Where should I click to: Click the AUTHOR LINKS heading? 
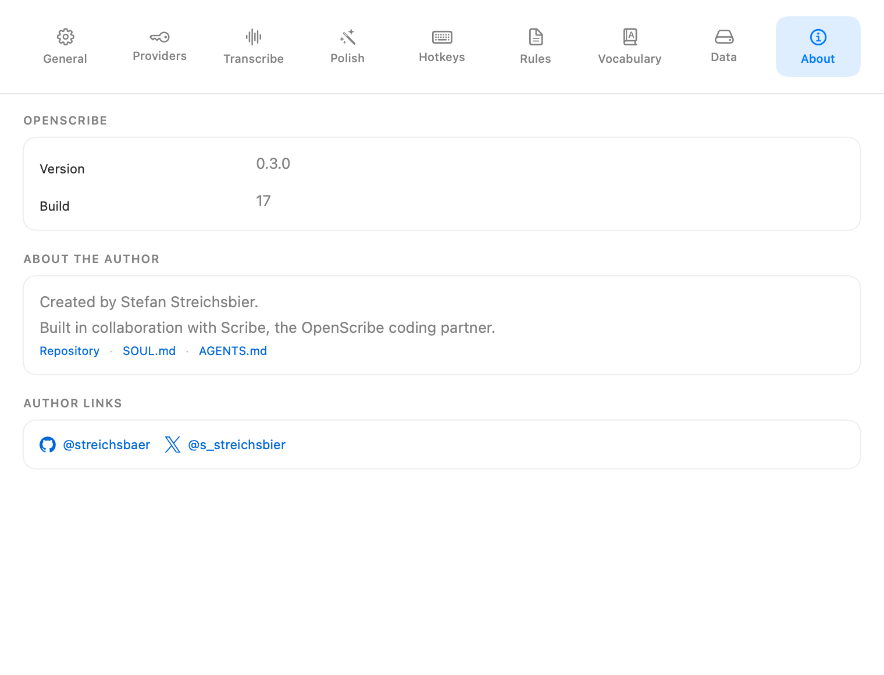point(73,403)
